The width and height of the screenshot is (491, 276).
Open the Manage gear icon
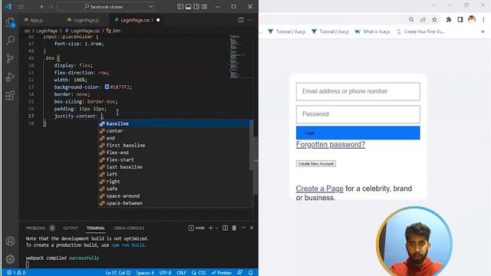[10, 259]
